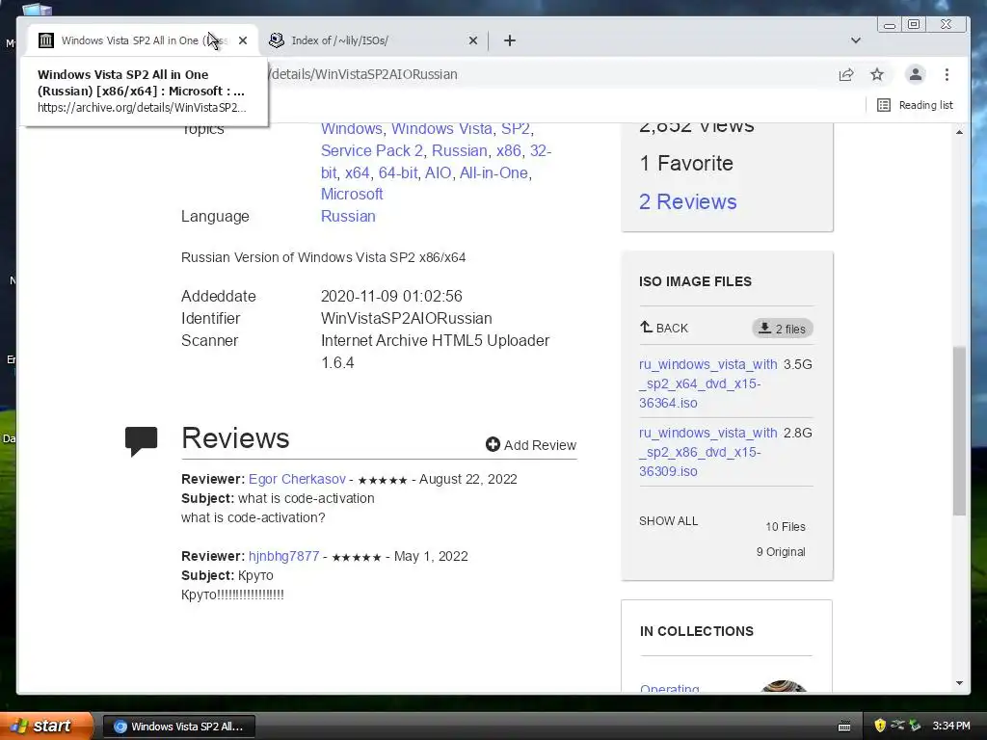Viewport: 987px width, 740px height.
Task: Open the Operating collection link
Action: 669,688
